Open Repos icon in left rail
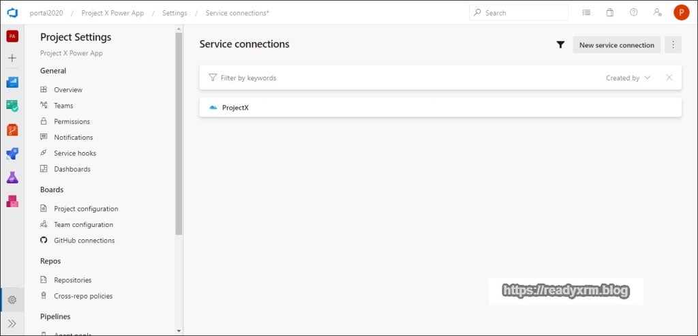The width and height of the screenshot is (698, 336). click(x=12, y=129)
